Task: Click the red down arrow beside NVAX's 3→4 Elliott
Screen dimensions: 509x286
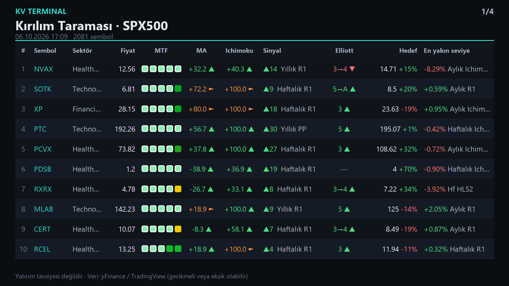Action: 352,69
